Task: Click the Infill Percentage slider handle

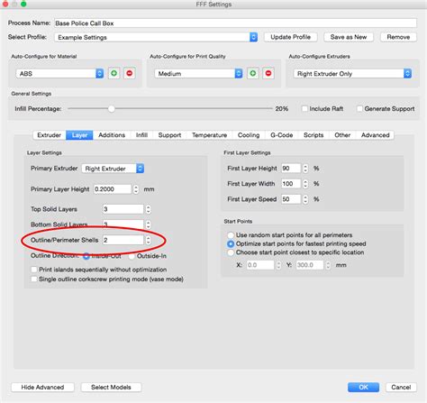Action: pyautogui.click(x=112, y=108)
